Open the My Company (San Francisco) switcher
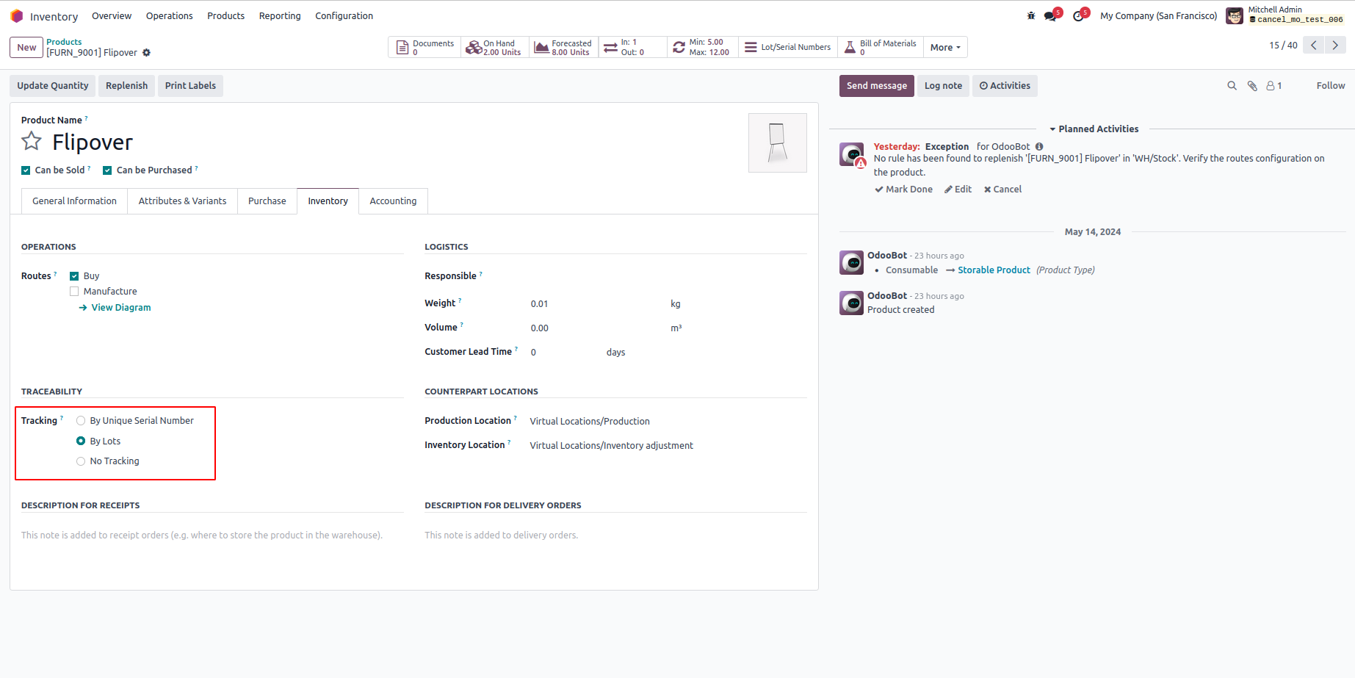 (1158, 16)
